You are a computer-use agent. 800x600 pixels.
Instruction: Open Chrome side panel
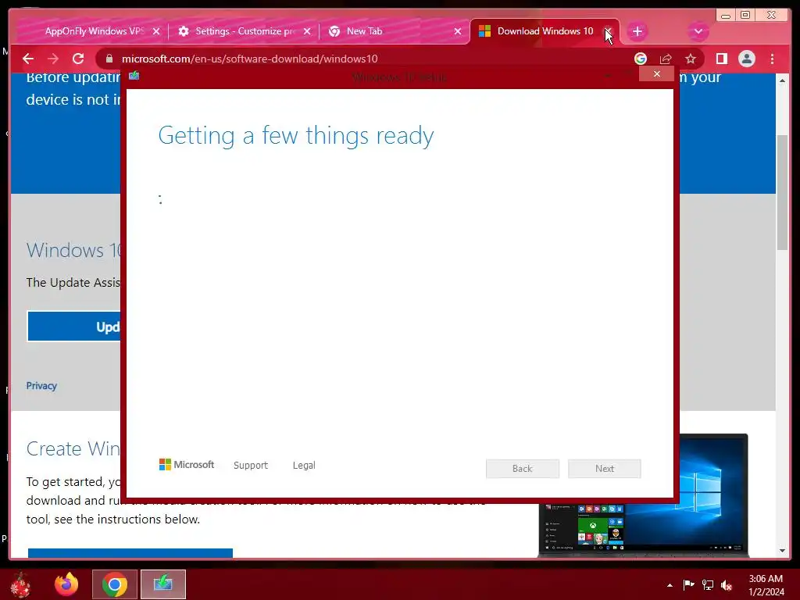click(x=721, y=59)
